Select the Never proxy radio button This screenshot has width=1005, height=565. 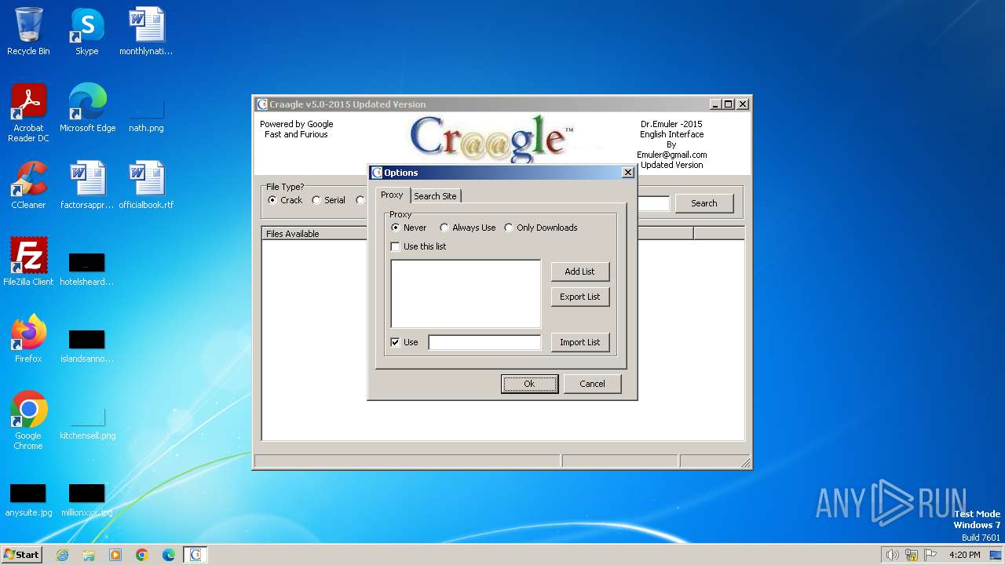tap(395, 228)
